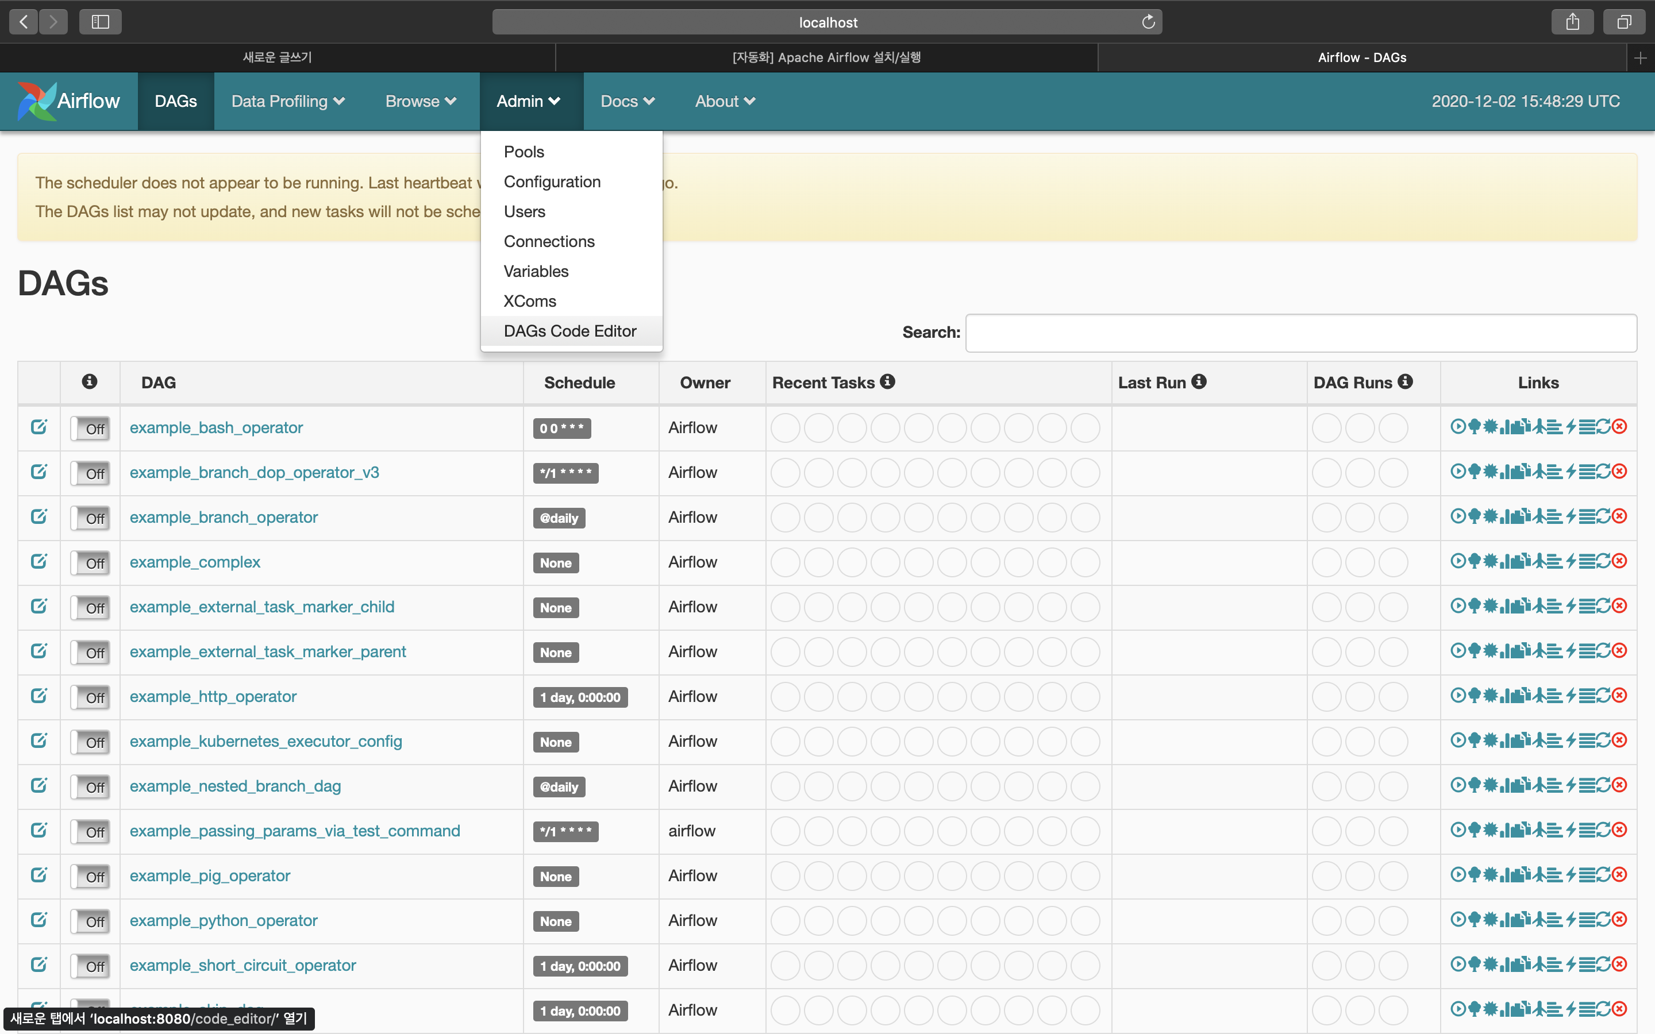This screenshot has height=1034, width=1655.
Task: Click the Recent Tasks info icon
Action: coord(887,381)
